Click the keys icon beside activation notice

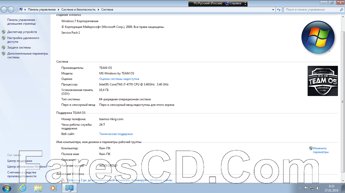click(63, 180)
